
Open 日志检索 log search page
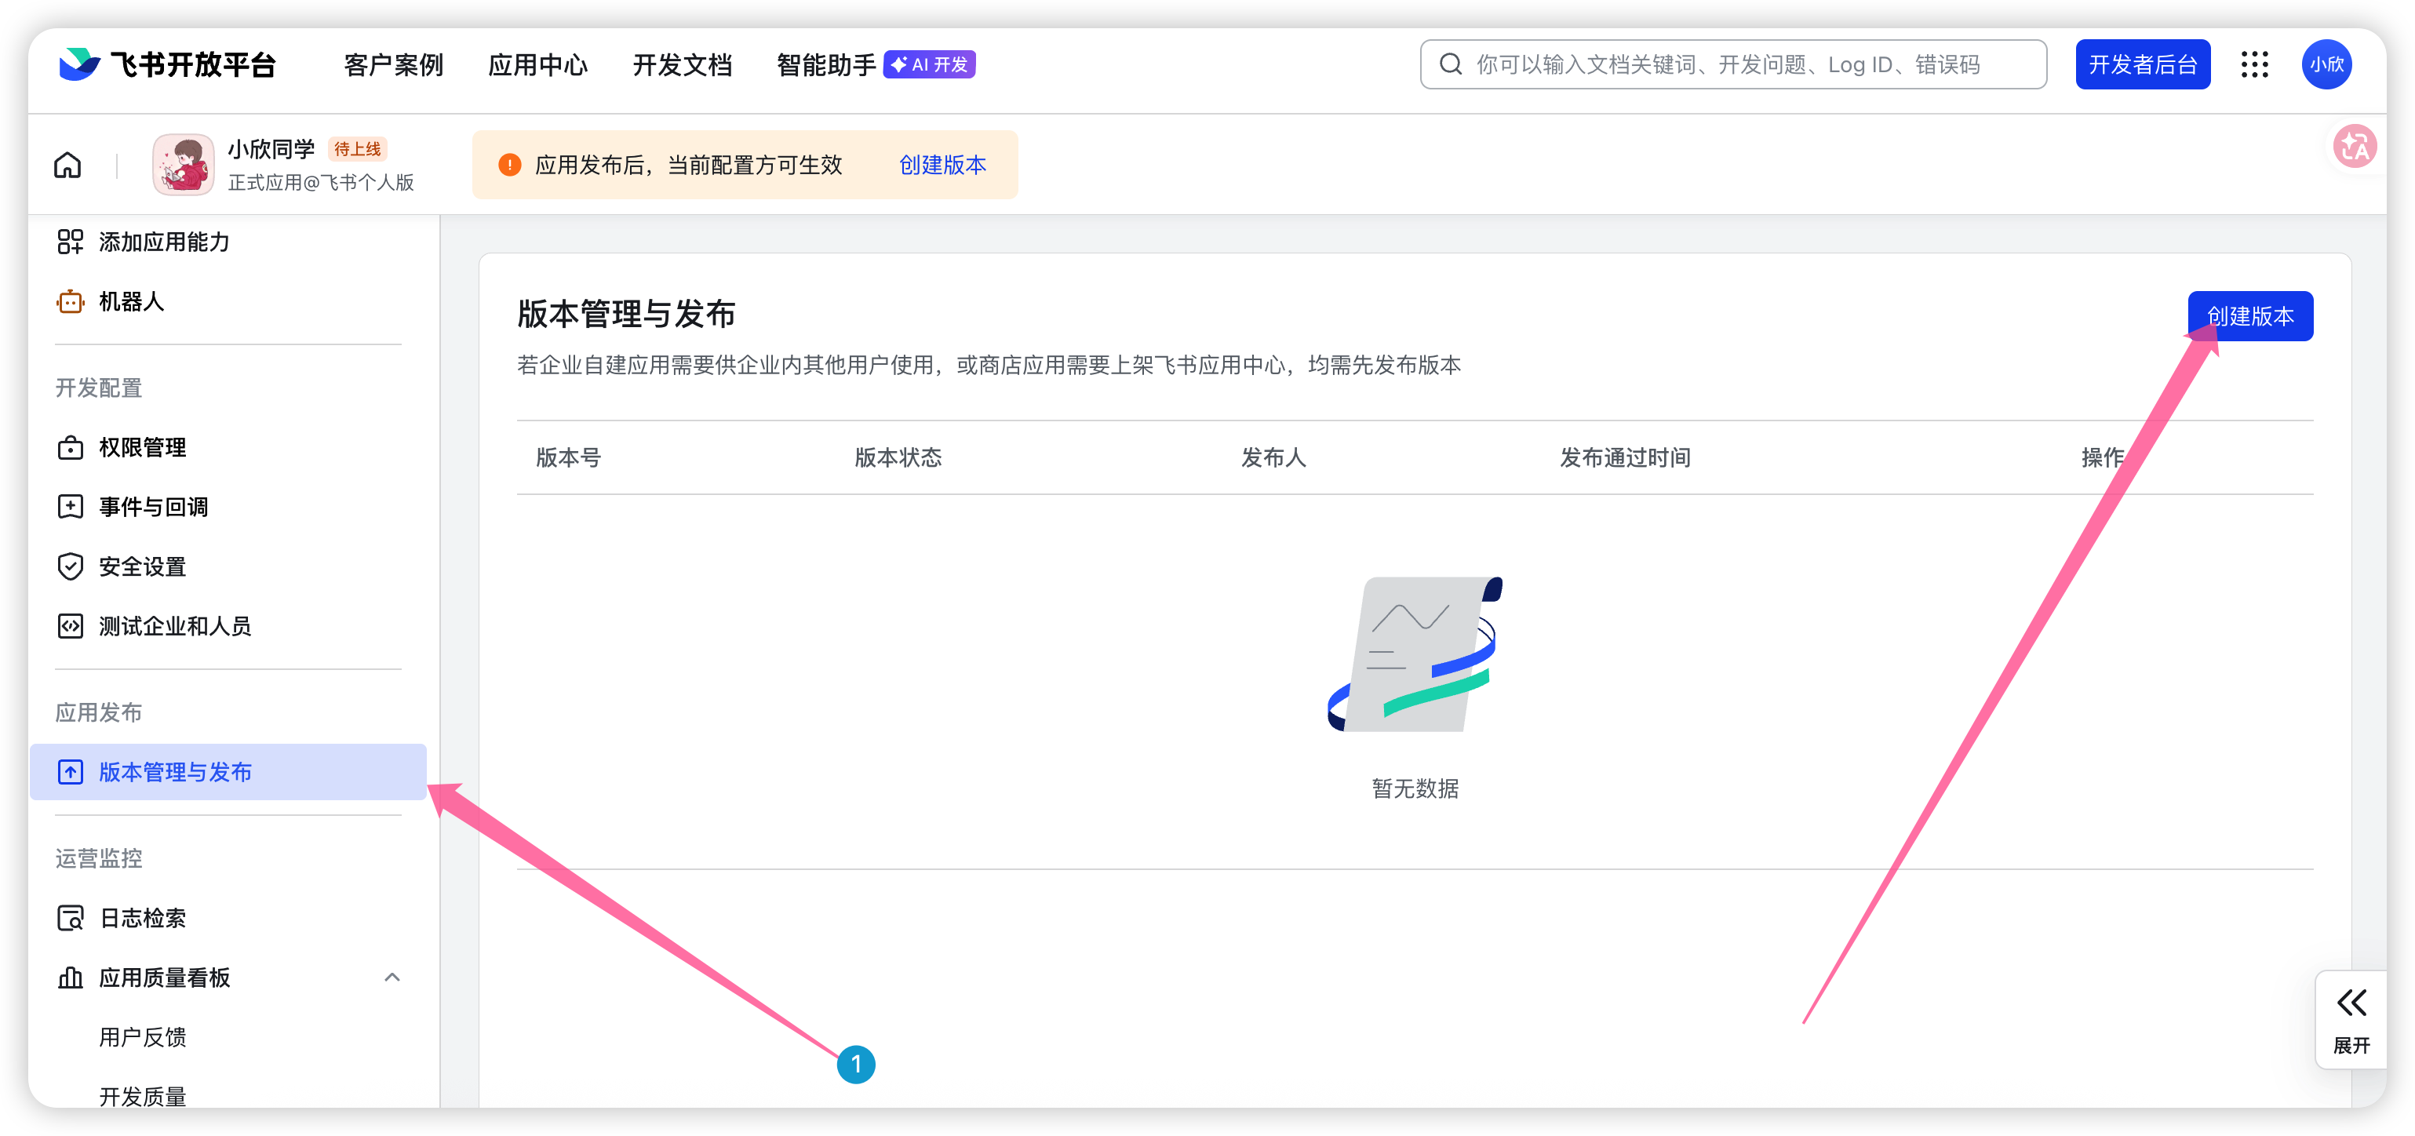tap(143, 919)
